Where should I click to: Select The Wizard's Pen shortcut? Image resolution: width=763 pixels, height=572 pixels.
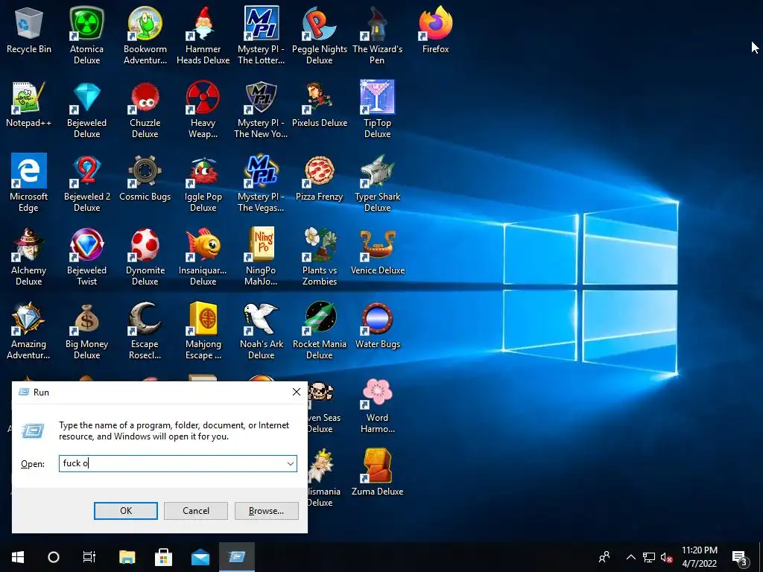378,35
